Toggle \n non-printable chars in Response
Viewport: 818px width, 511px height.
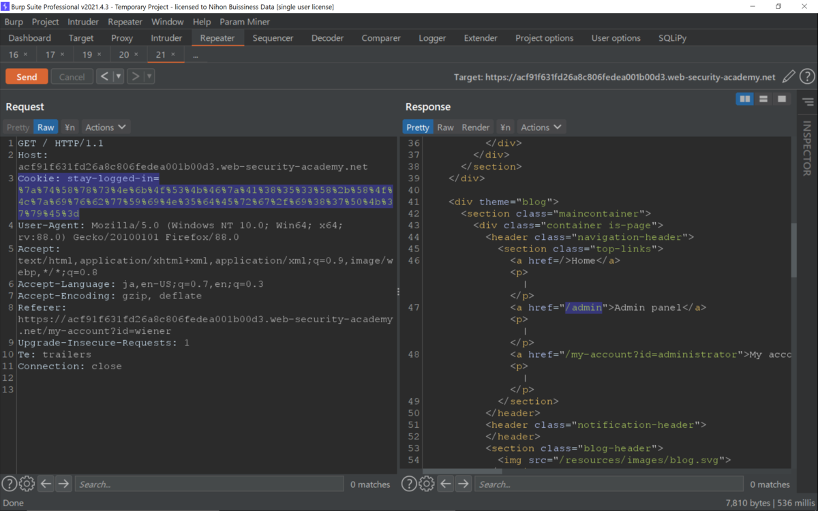click(x=505, y=127)
